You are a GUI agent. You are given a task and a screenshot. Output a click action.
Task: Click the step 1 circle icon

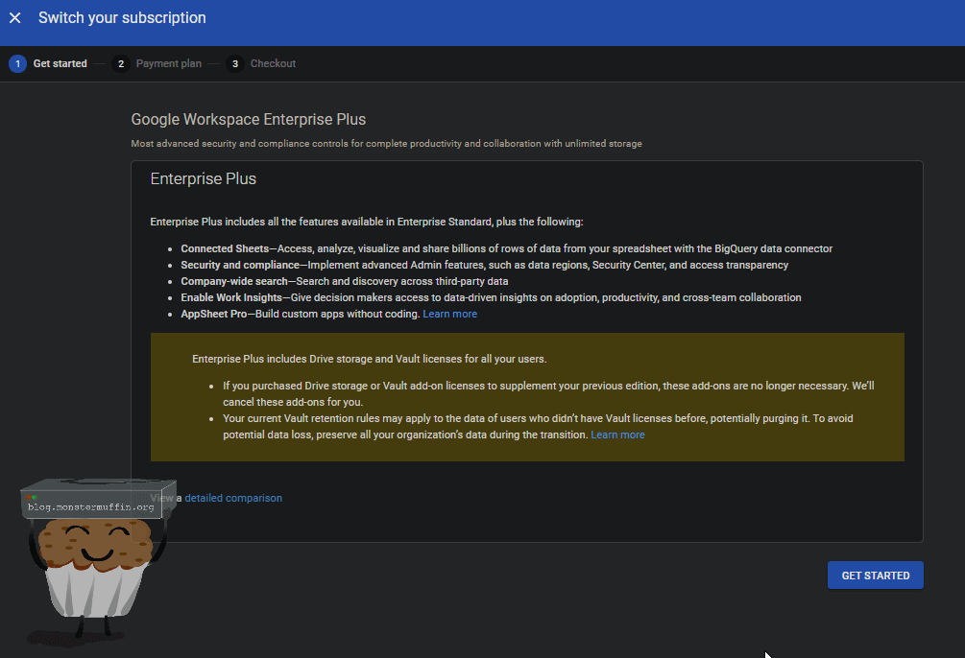17,64
